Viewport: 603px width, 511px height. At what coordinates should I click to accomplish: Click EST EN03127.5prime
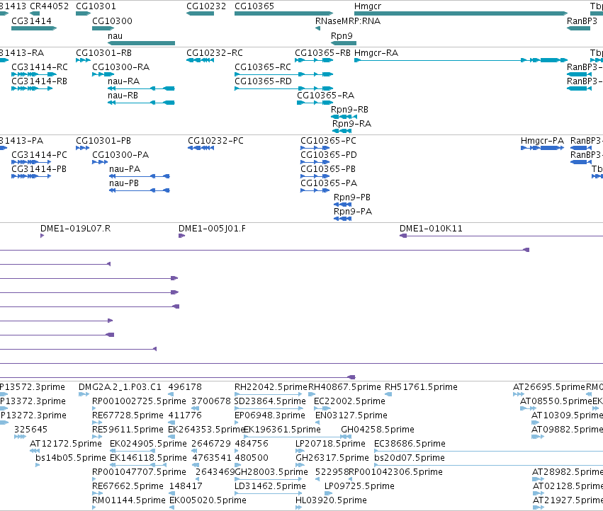tap(351, 415)
